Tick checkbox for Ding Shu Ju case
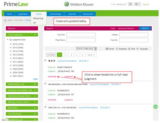The height and width of the screenshot is (123, 160). coord(46,107)
